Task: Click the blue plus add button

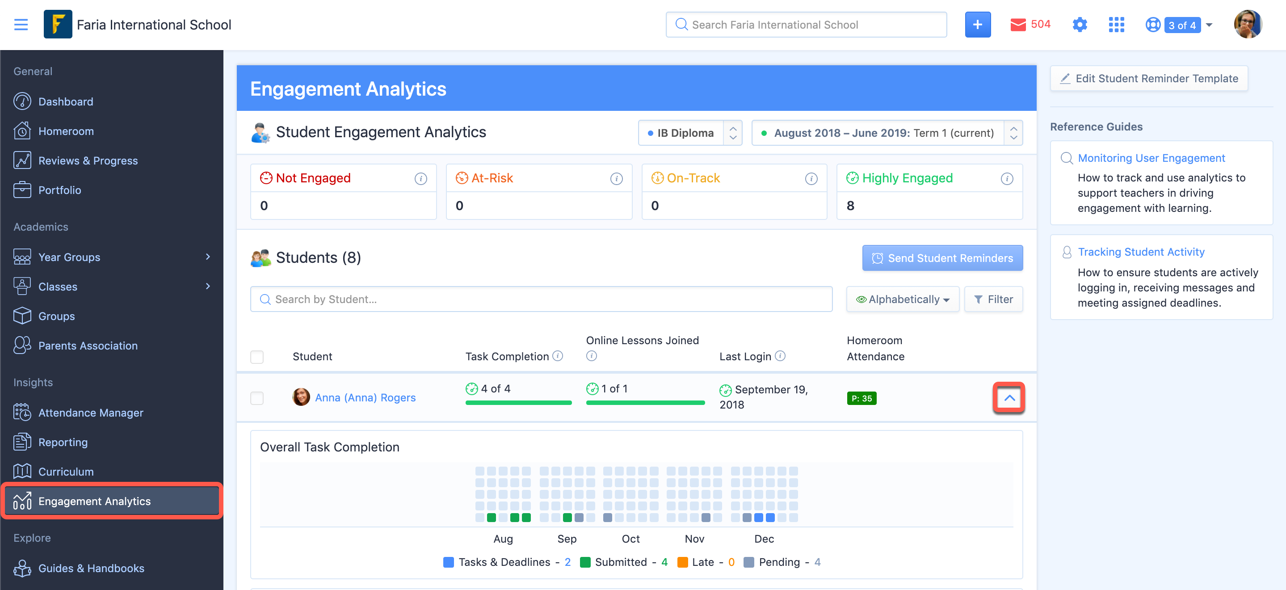Action: tap(977, 25)
